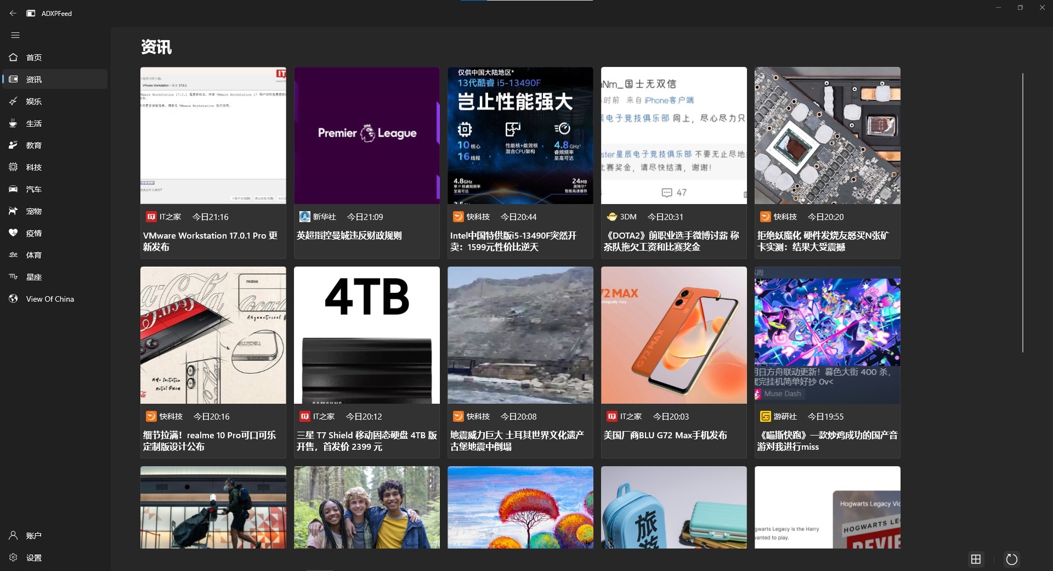Refresh the feed with the reload icon
Screen dimensions: 1053x571
1011,559
